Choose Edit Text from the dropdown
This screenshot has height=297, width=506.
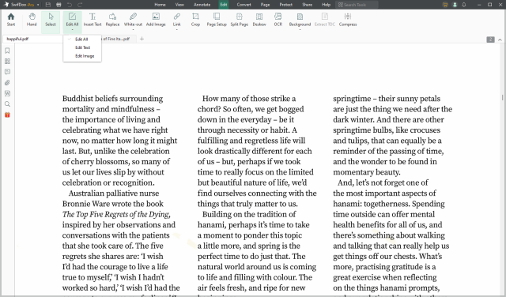[x=82, y=47]
